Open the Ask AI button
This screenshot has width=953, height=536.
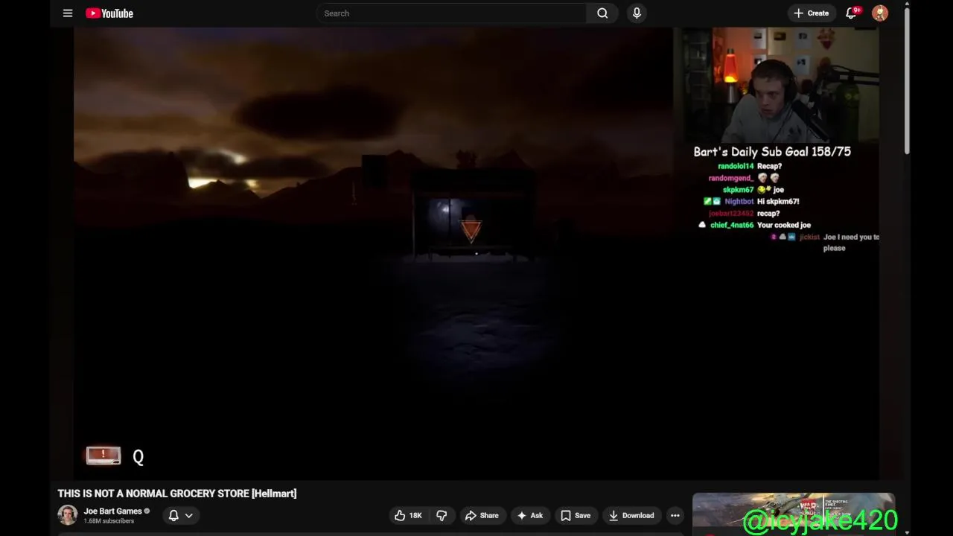pos(530,515)
